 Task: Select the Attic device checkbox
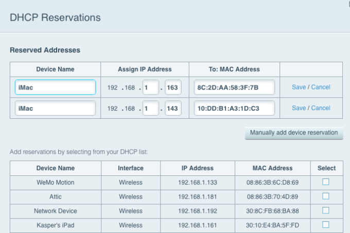(x=326, y=196)
